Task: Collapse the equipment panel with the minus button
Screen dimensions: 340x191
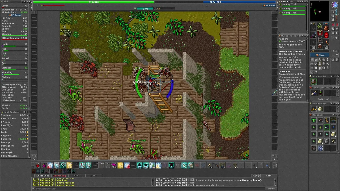Action: pos(311,24)
